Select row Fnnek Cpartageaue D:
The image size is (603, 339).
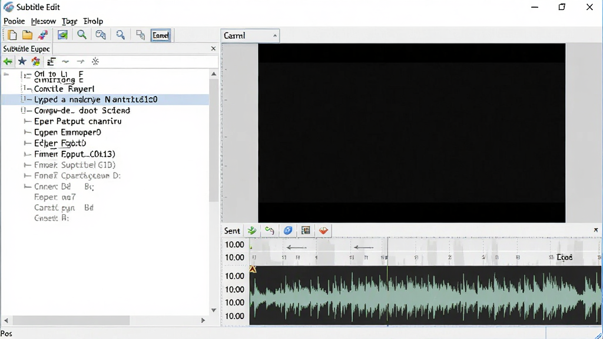(x=77, y=175)
